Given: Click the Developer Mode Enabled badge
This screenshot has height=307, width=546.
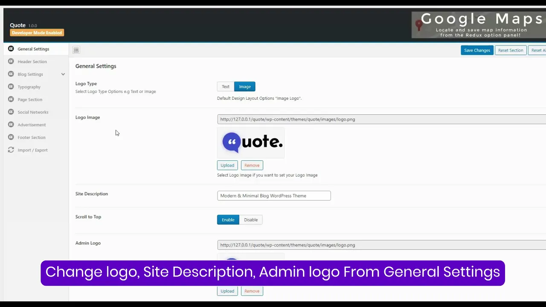Looking at the screenshot, I should (37, 33).
